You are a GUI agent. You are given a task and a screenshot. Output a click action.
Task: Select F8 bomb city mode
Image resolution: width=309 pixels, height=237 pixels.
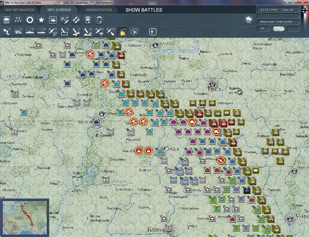(x=88, y=32)
